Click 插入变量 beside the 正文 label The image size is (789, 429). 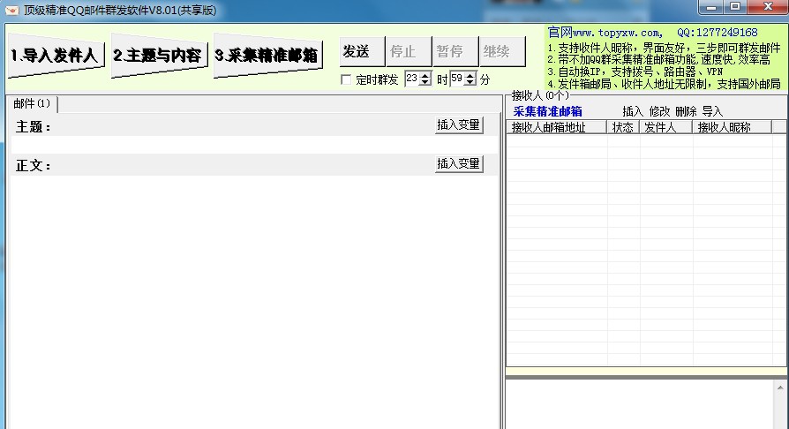pyautogui.click(x=458, y=163)
